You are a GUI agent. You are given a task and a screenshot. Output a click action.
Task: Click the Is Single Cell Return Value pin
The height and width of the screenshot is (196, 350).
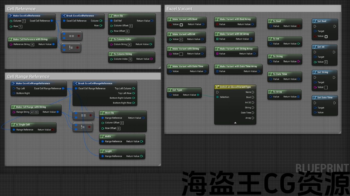(53, 130)
